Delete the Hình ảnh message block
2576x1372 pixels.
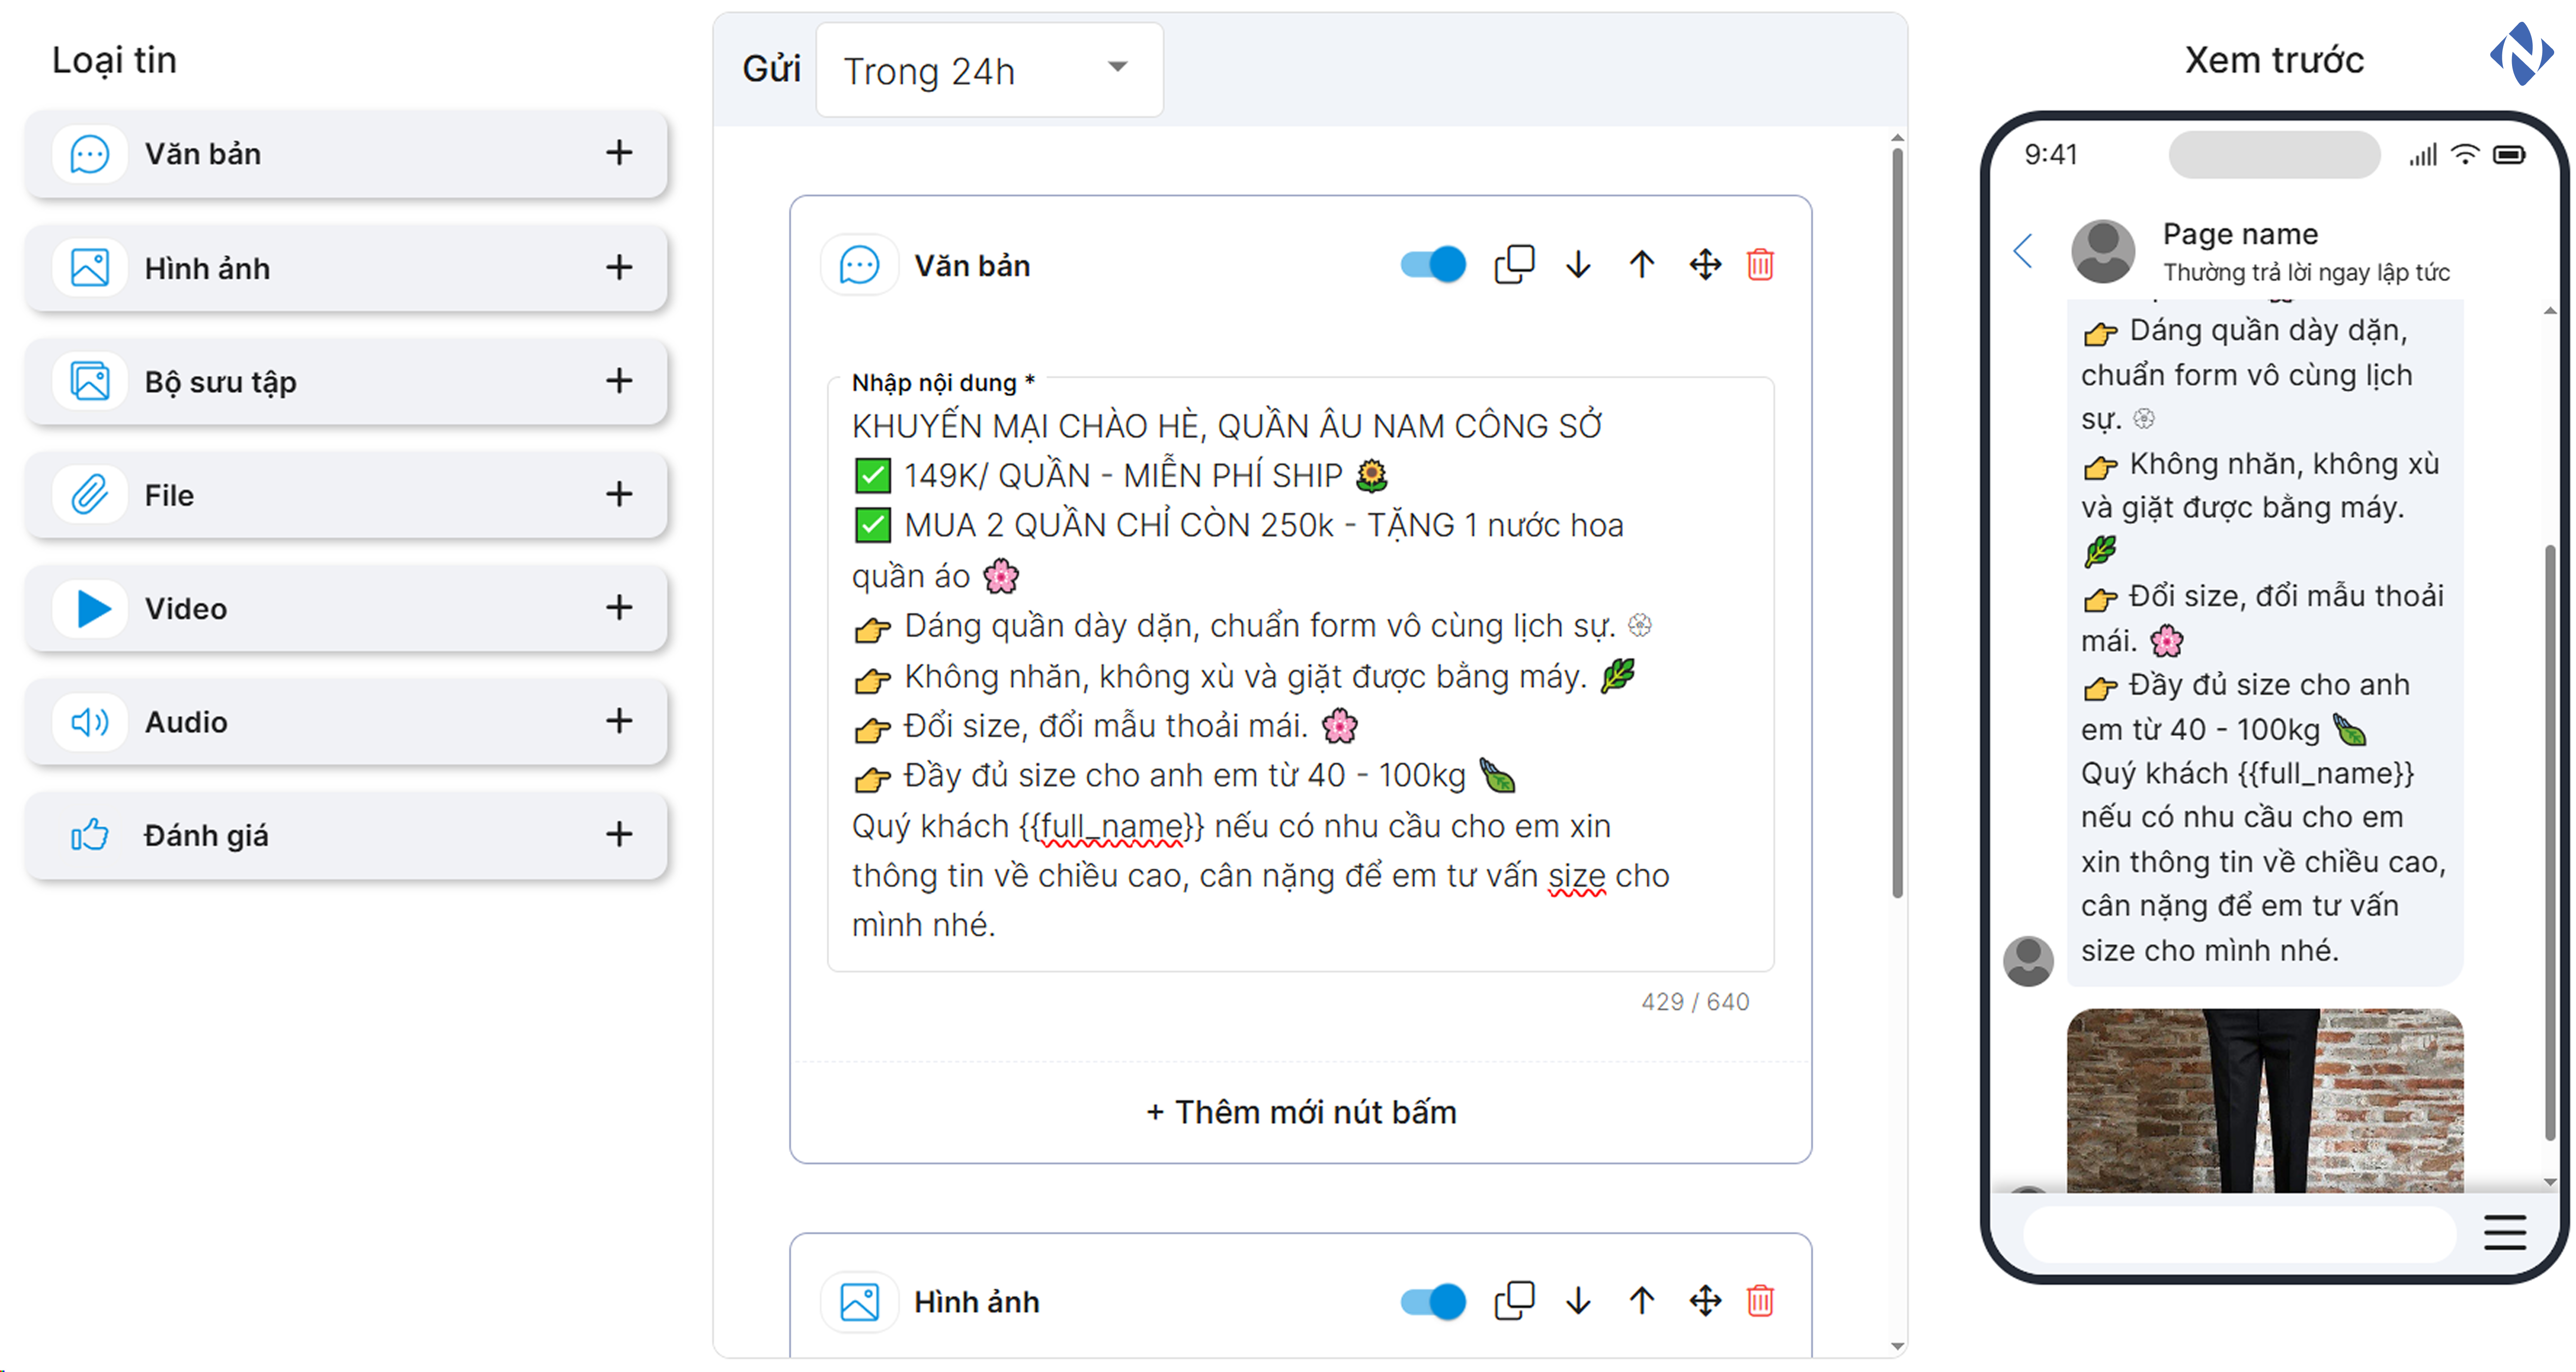point(1760,1301)
